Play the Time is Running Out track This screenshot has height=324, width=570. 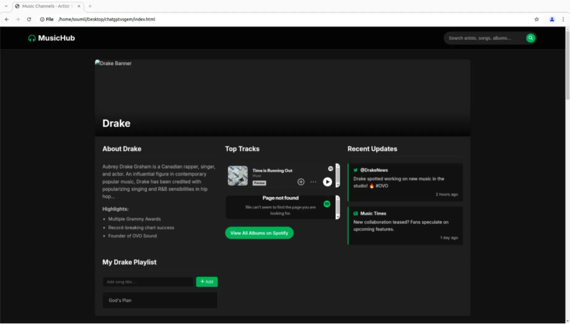pyautogui.click(x=327, y=182)
